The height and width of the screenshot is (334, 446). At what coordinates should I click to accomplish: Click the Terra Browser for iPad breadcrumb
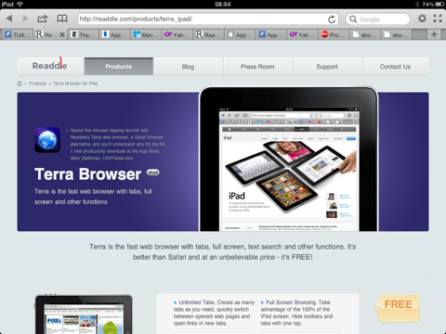[x=75, y=83]
